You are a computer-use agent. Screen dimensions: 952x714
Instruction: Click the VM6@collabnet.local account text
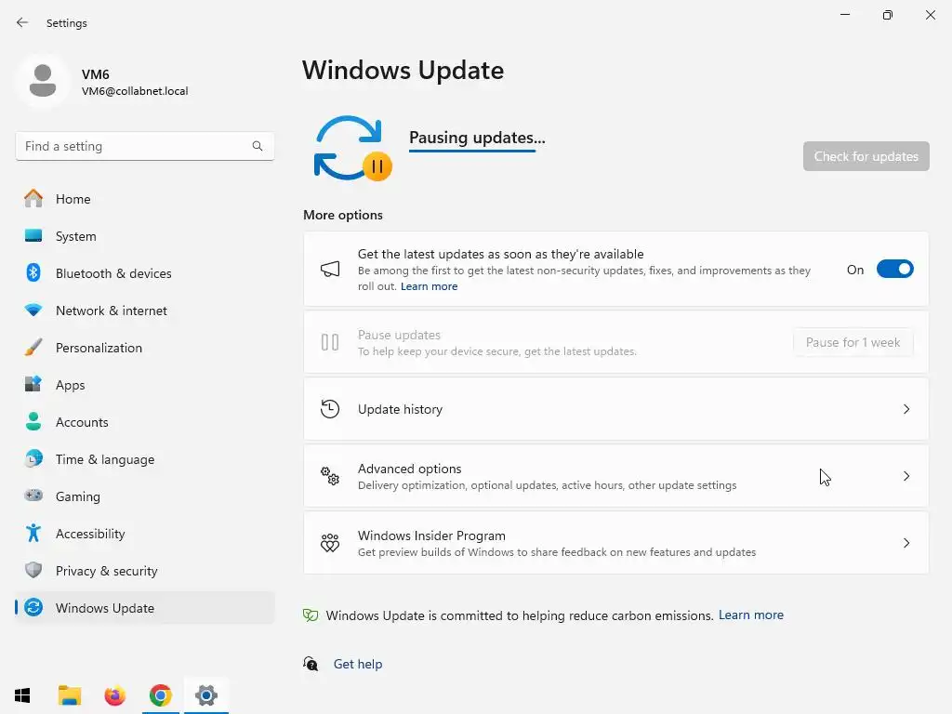[x=135, y=91]
